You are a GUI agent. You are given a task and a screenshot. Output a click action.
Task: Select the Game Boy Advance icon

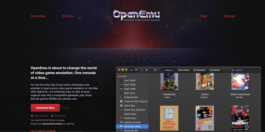coord(121,110)
